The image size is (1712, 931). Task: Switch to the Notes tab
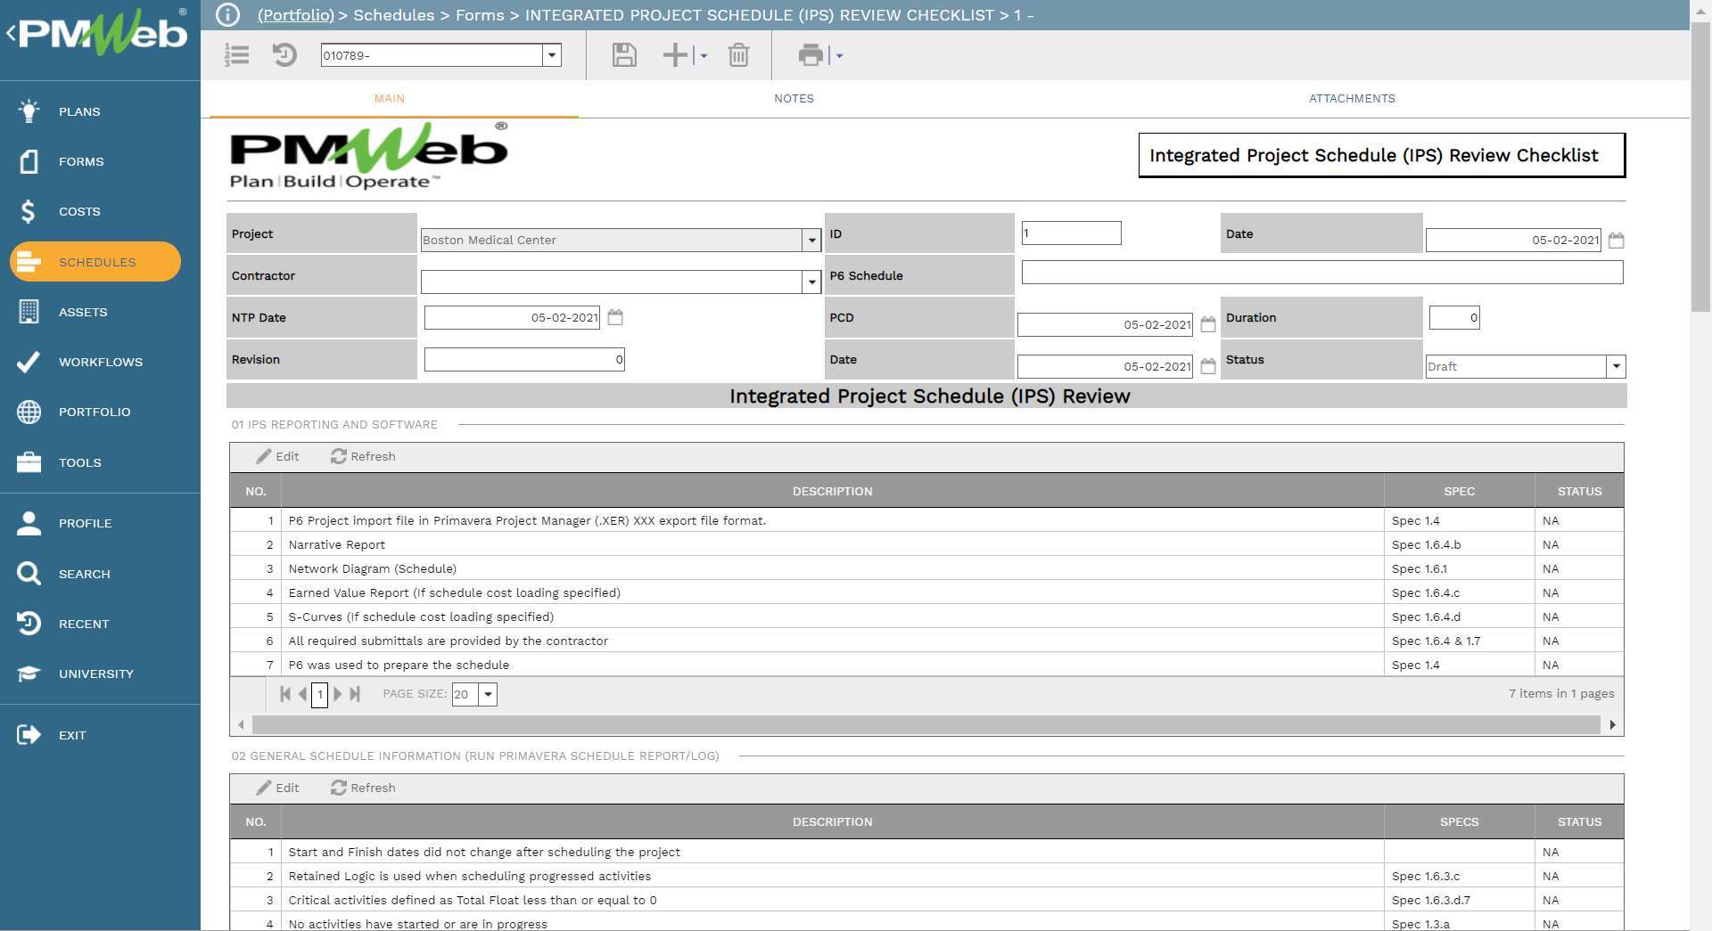(x=793, y=99)
